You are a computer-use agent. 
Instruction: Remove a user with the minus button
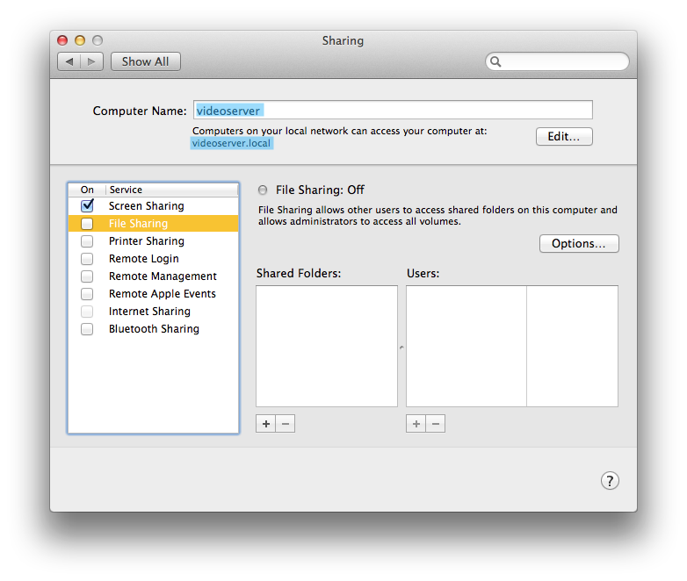click(436, 423)
